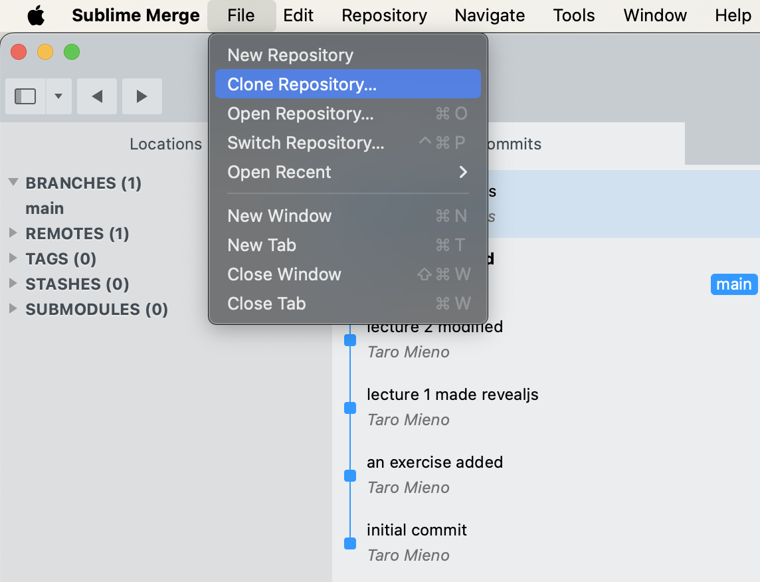Open the Repository menu
Screen dimensions: 760x582
click(384, 15)
